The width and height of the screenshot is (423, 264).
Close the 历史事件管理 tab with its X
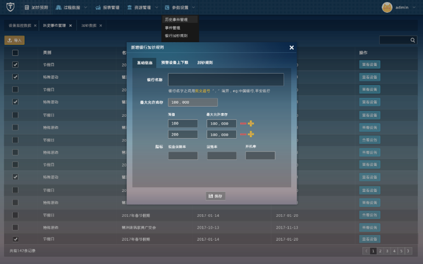coord(70,26)
